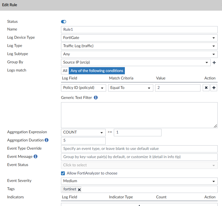Open the Event Severity dropdown
Viewport: 222px width, 206px height.
click(139, 181)
